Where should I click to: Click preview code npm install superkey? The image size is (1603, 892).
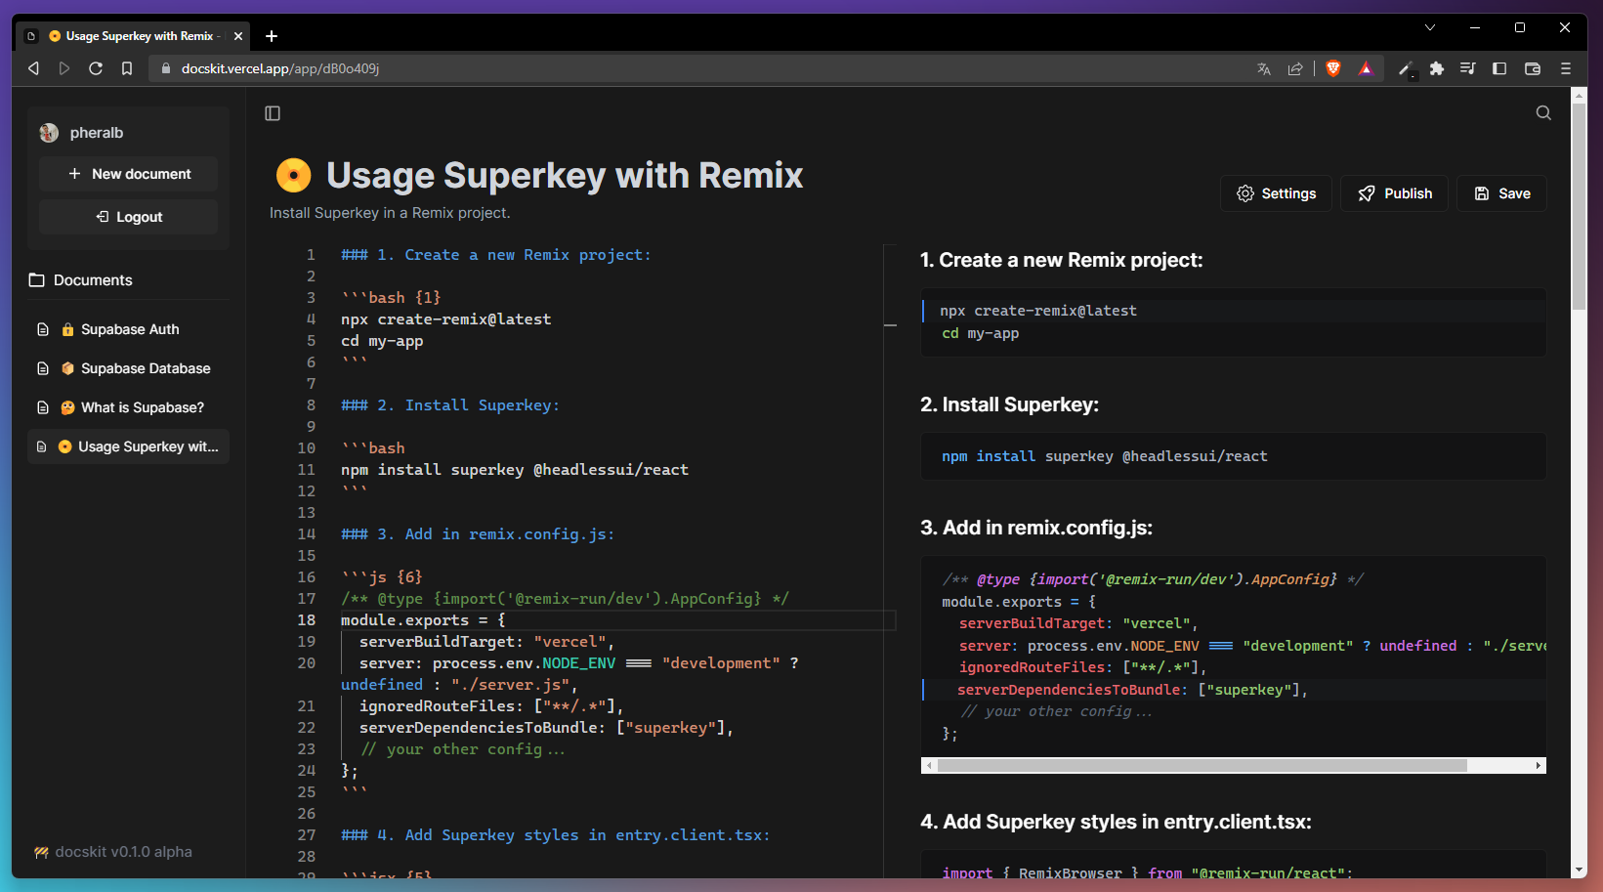coord(1105,456)
